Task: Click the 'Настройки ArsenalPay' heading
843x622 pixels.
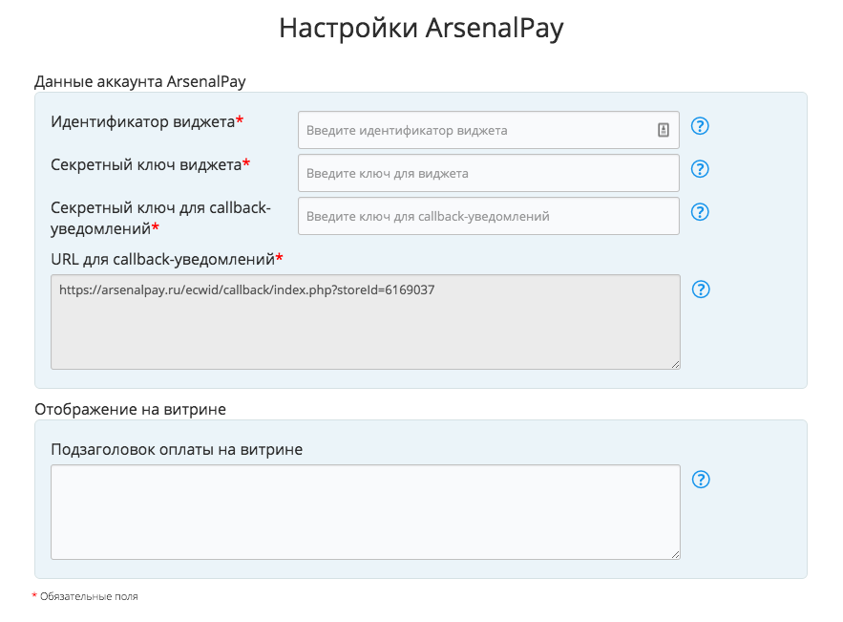Action: pos(421,28)
